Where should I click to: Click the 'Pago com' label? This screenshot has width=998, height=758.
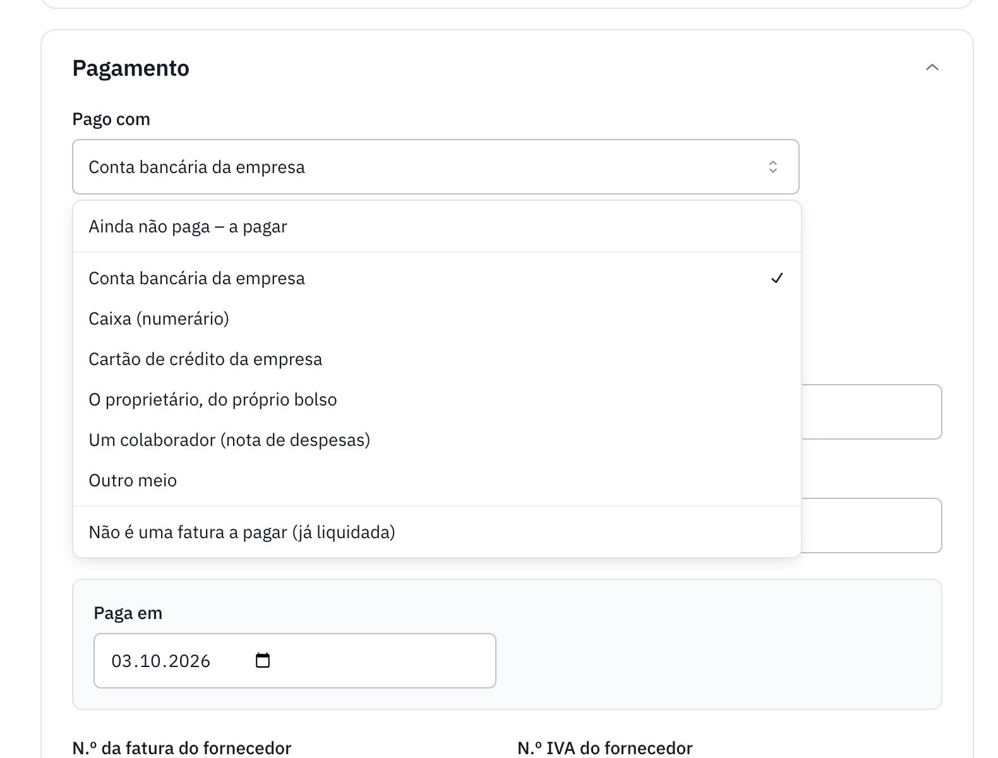pyautogui.click(x=111, y=119)
